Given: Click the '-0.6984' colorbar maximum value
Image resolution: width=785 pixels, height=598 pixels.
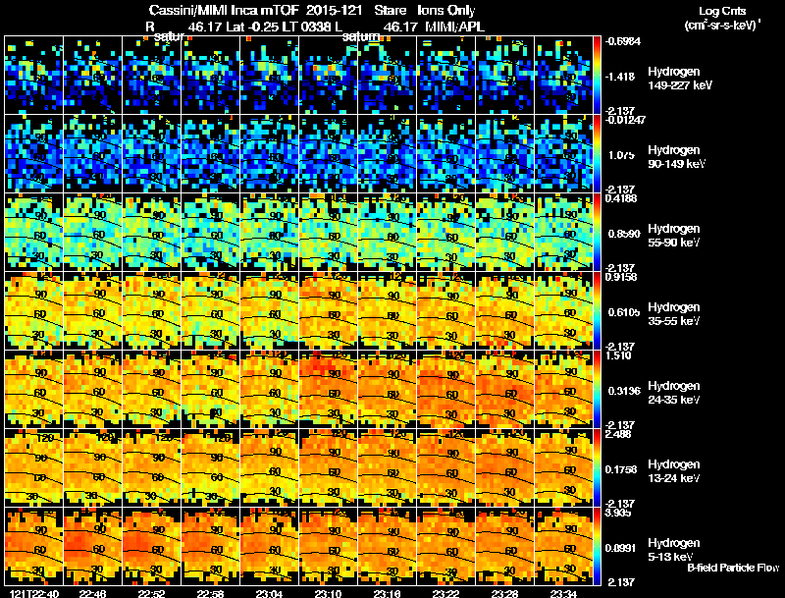Looking at the screenshot, I should click(x=622, y=41).
